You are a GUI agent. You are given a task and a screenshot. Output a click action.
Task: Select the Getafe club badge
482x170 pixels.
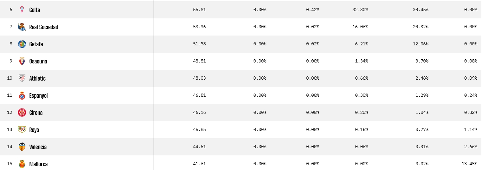(x=22, y=44)
